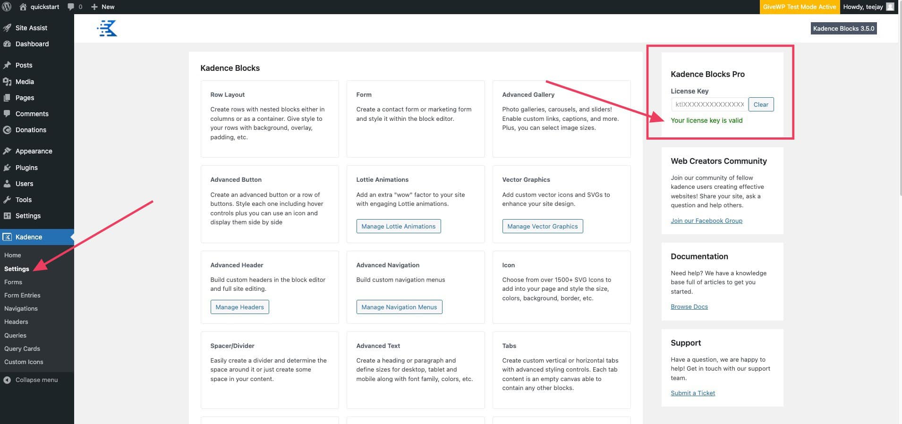The height and width of the screenshot is (424, 902).
Task: Open the New content dropdown in admin bar
Action: [x=102, y=7]
